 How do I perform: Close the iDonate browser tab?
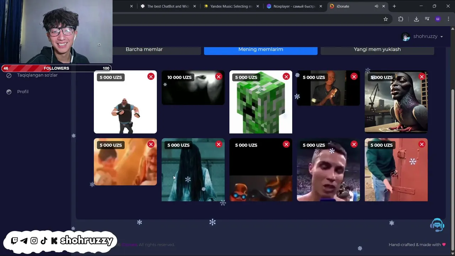384,6
